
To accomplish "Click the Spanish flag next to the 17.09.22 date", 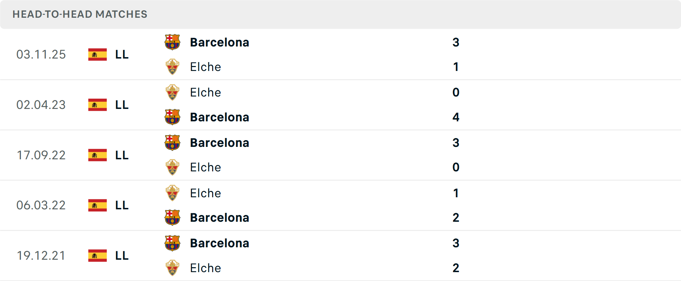I will [97, 155].
